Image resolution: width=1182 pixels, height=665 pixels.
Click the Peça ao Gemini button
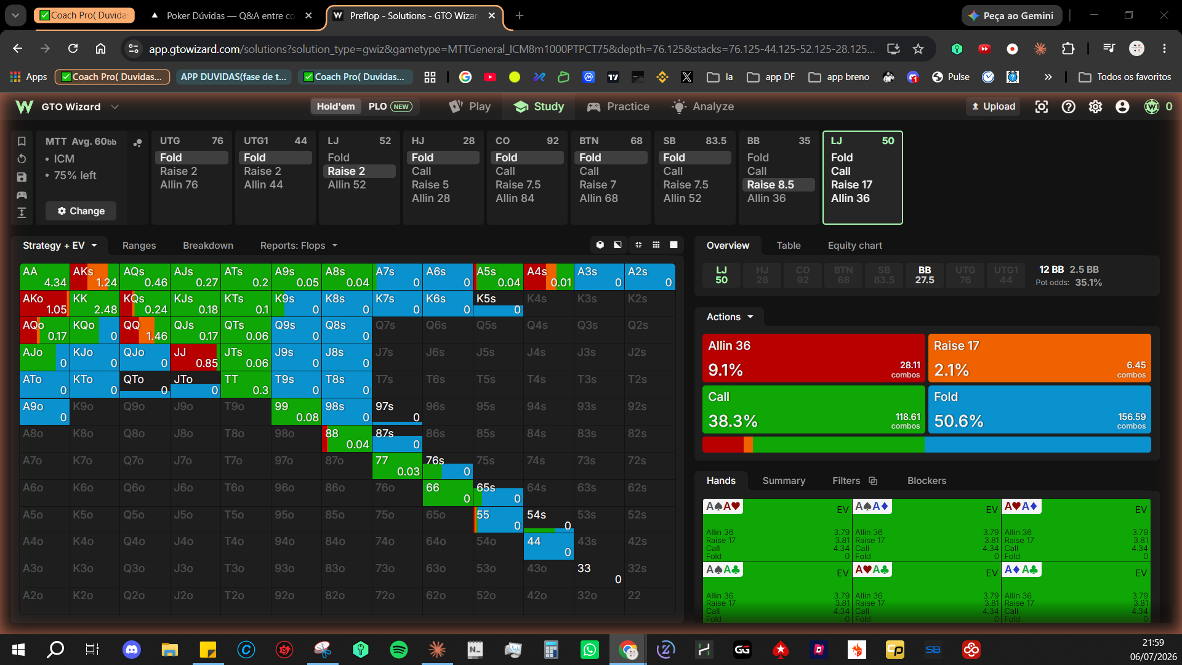[1011, 15]
